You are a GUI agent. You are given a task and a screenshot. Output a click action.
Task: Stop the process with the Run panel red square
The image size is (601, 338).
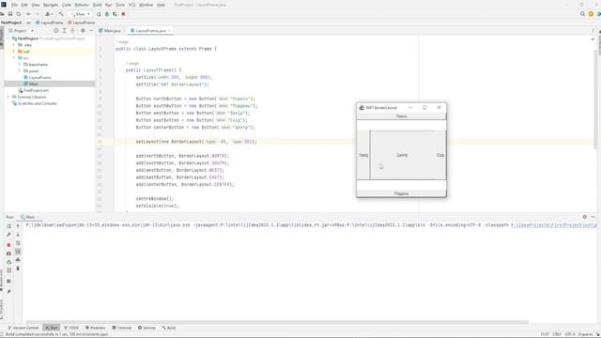pos(8,245)
